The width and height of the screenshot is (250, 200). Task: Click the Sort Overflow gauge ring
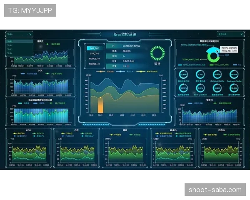coord(200,88)
